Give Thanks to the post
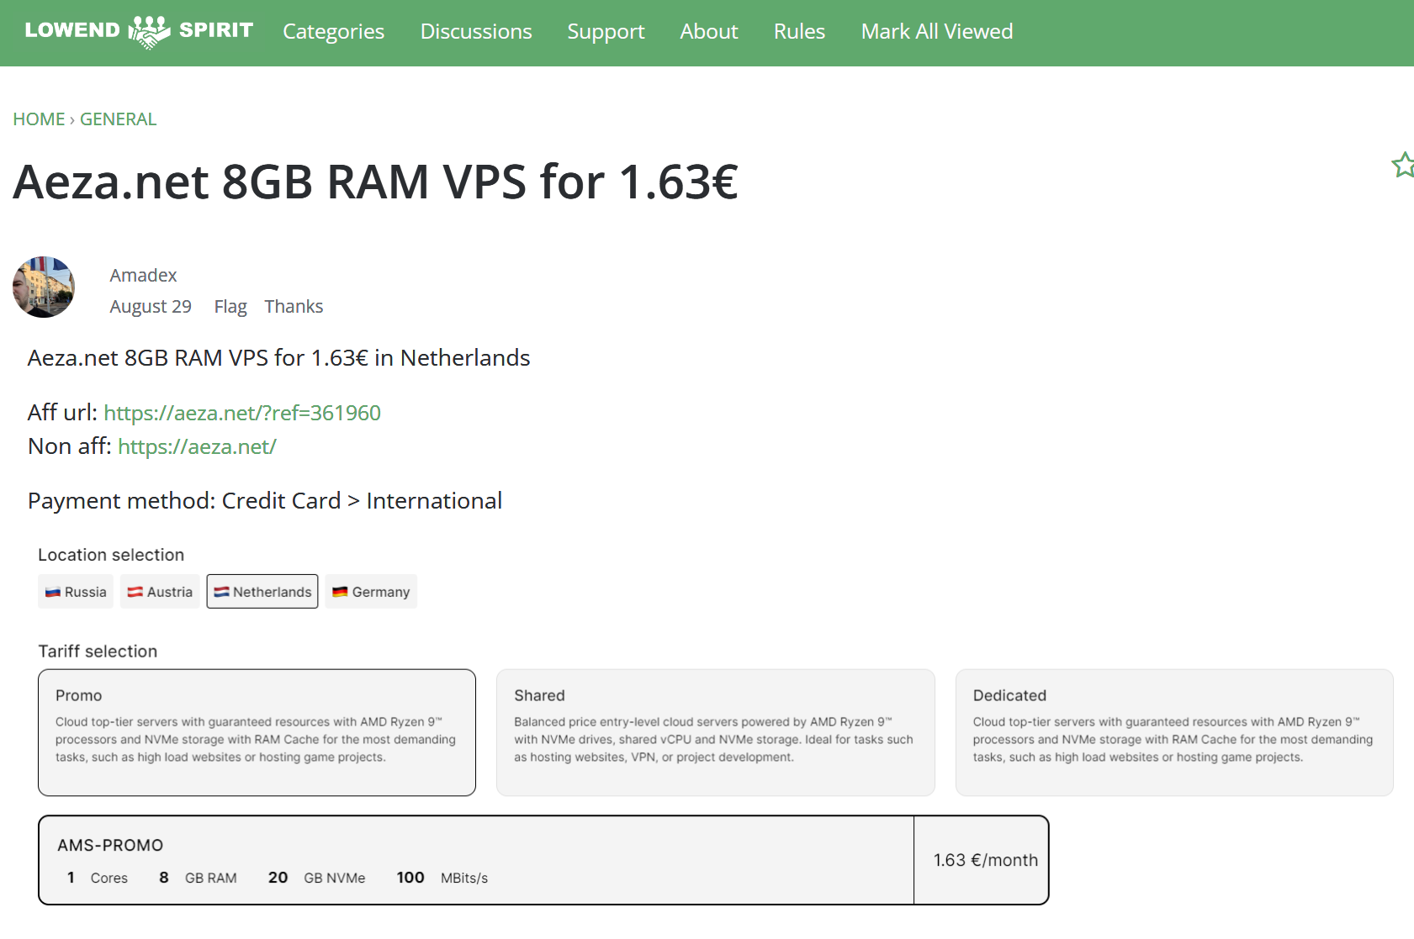This screenshot has height=939, width=1414. click(294, 307)
